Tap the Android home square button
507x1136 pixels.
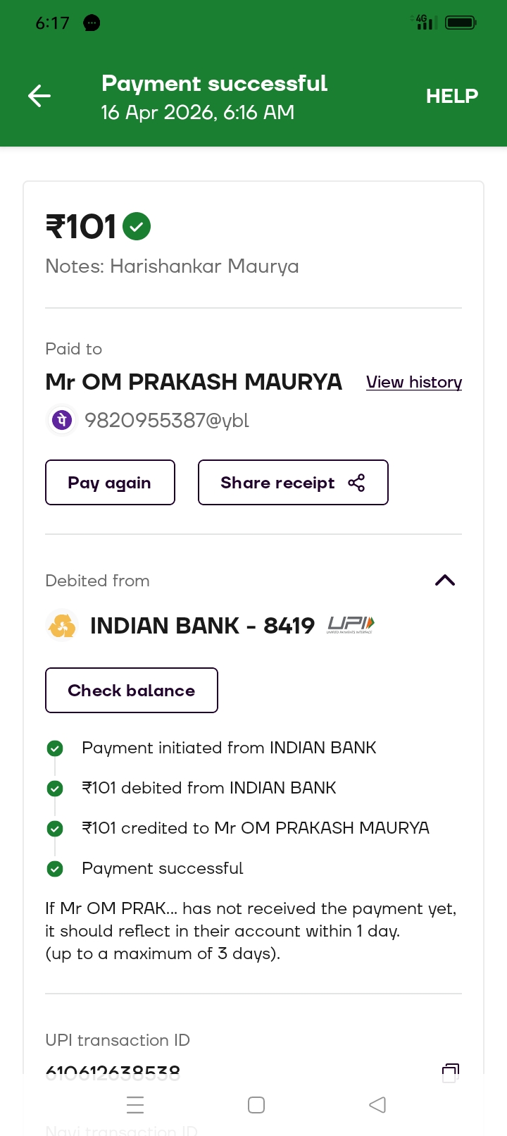(256, 1104)
